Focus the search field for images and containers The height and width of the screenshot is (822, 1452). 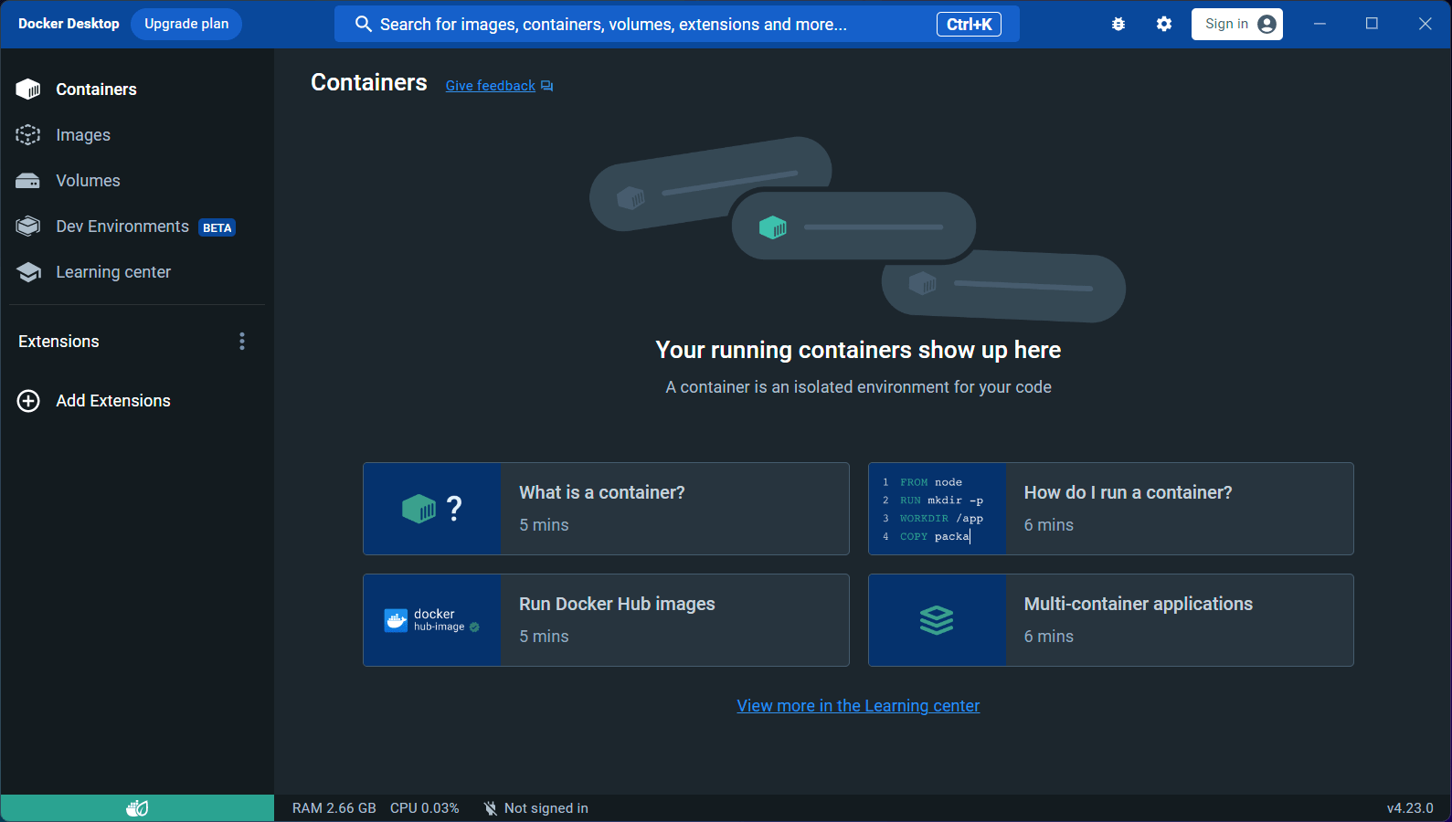point(676,25)
